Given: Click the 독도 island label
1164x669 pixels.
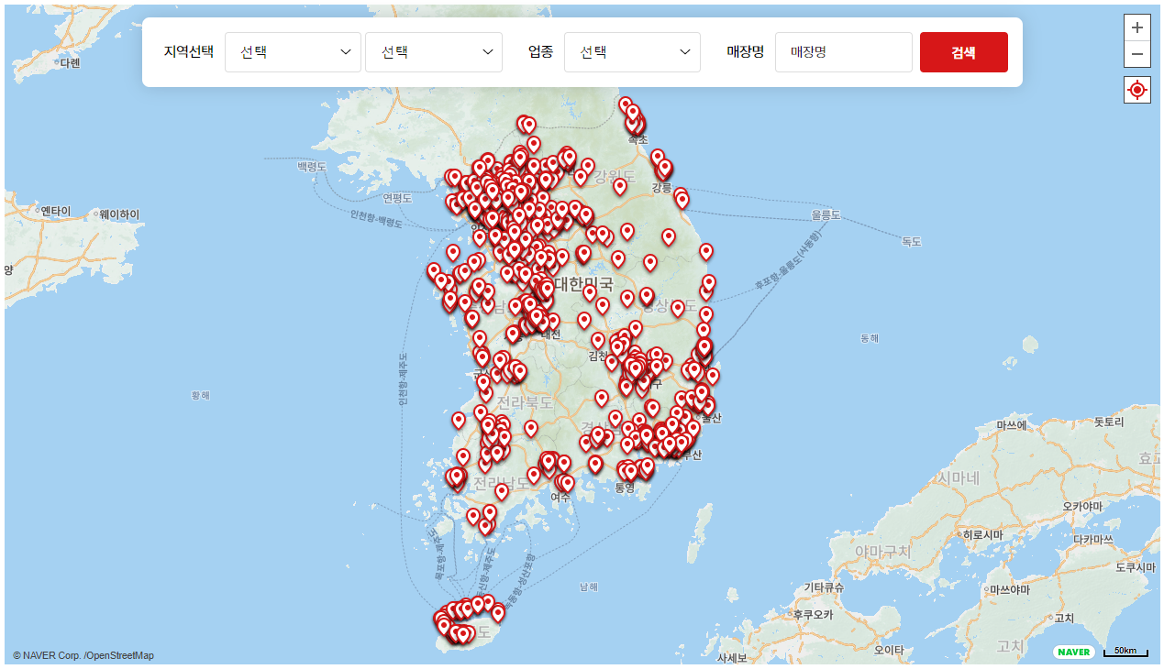Looking at the screenshot, I should (x=911, y=242).
